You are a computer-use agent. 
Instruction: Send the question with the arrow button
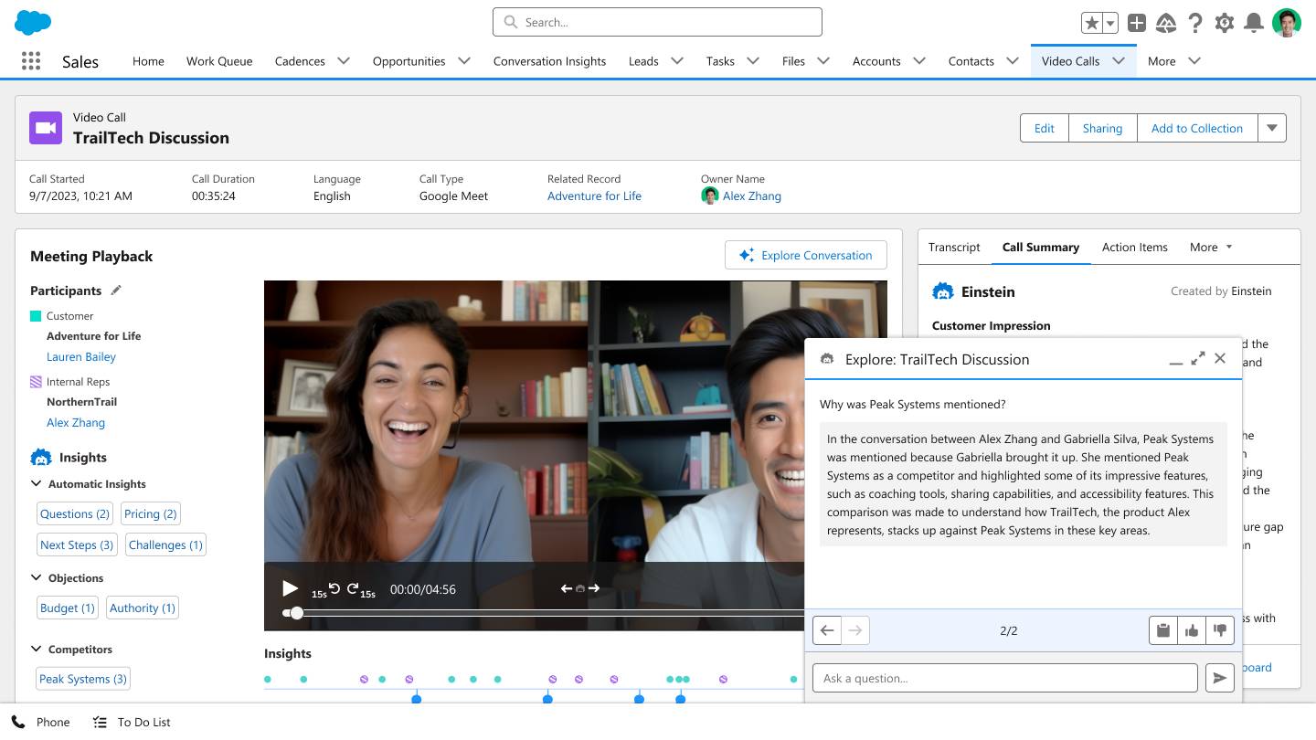click(1220, 678)
